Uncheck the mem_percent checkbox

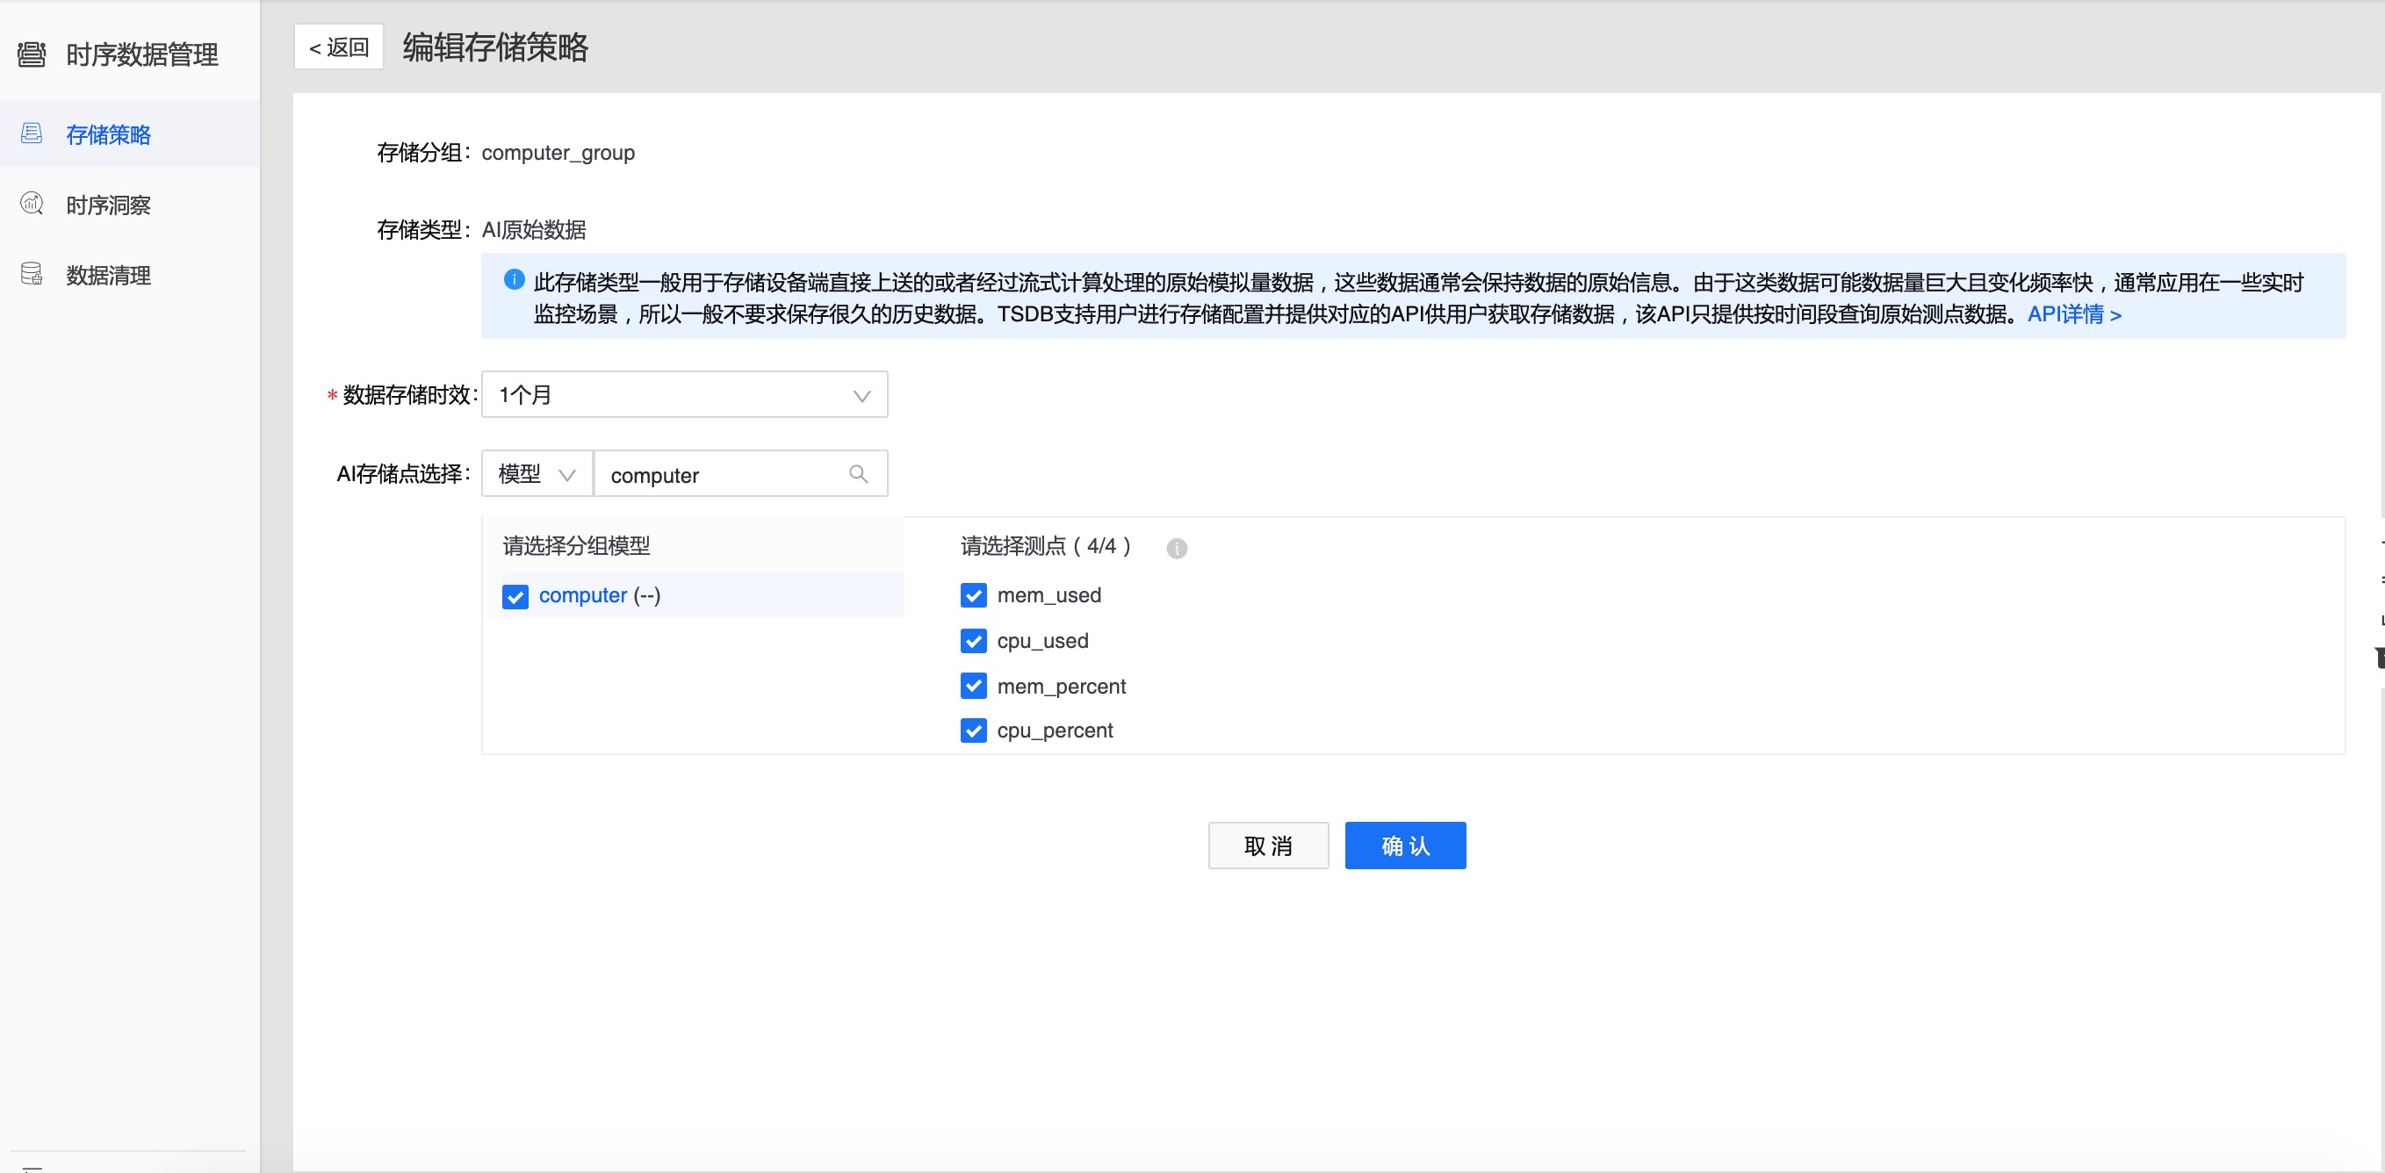pyautogui.click(x=973, y=686)
